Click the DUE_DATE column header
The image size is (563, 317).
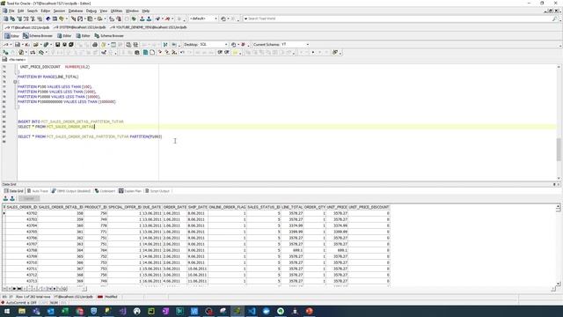[152, 208]
